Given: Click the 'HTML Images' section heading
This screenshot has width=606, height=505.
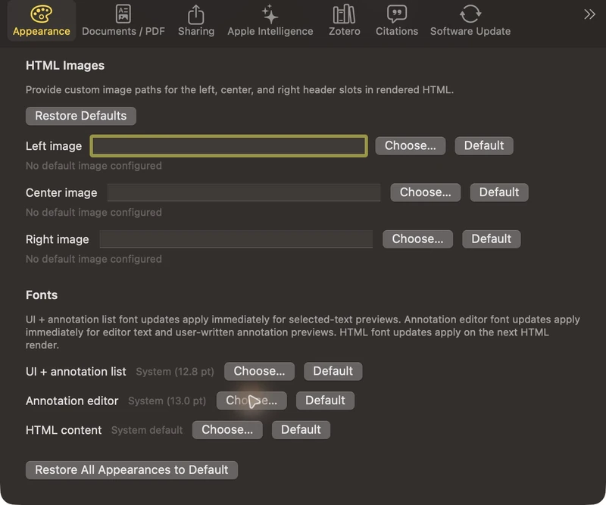Looking at the screenshot, I should 65,66.
